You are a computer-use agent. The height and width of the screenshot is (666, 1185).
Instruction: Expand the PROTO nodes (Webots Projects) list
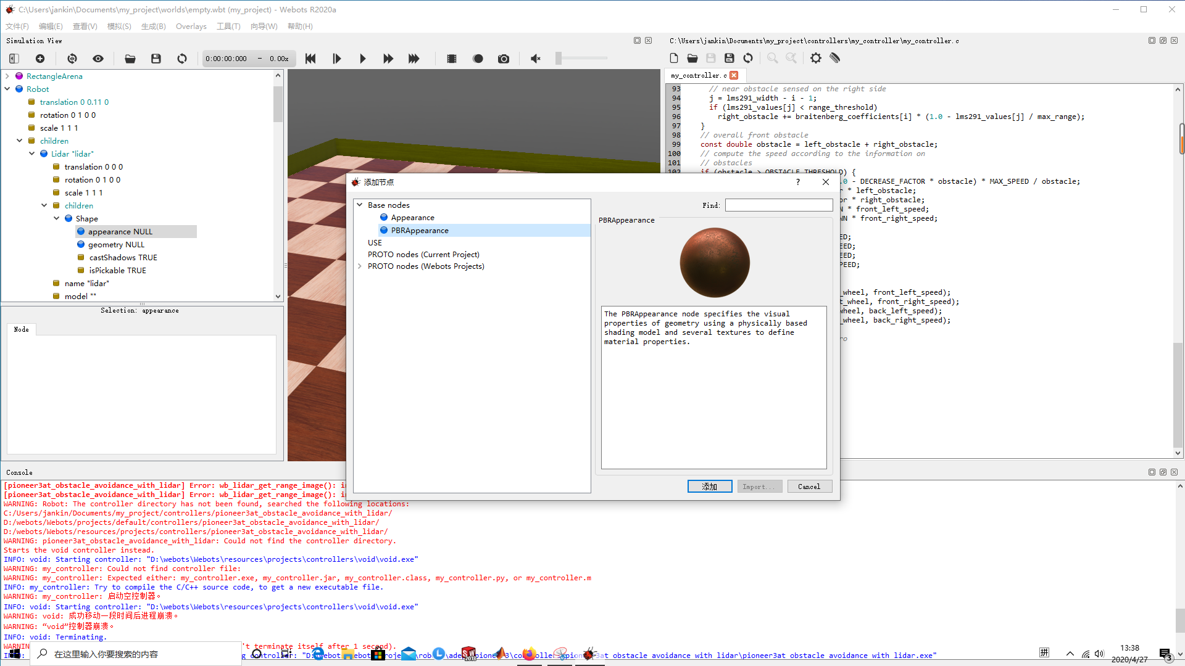[x=360, y=266]
